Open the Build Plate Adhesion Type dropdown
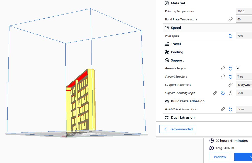The image size is (252, 163). [244, 109]
